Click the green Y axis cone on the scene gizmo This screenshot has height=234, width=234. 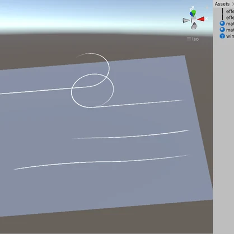point(194,13)
